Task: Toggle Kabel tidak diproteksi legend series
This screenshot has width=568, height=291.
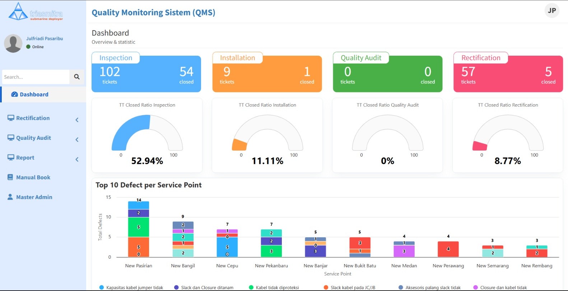Action: coord(274,287)
